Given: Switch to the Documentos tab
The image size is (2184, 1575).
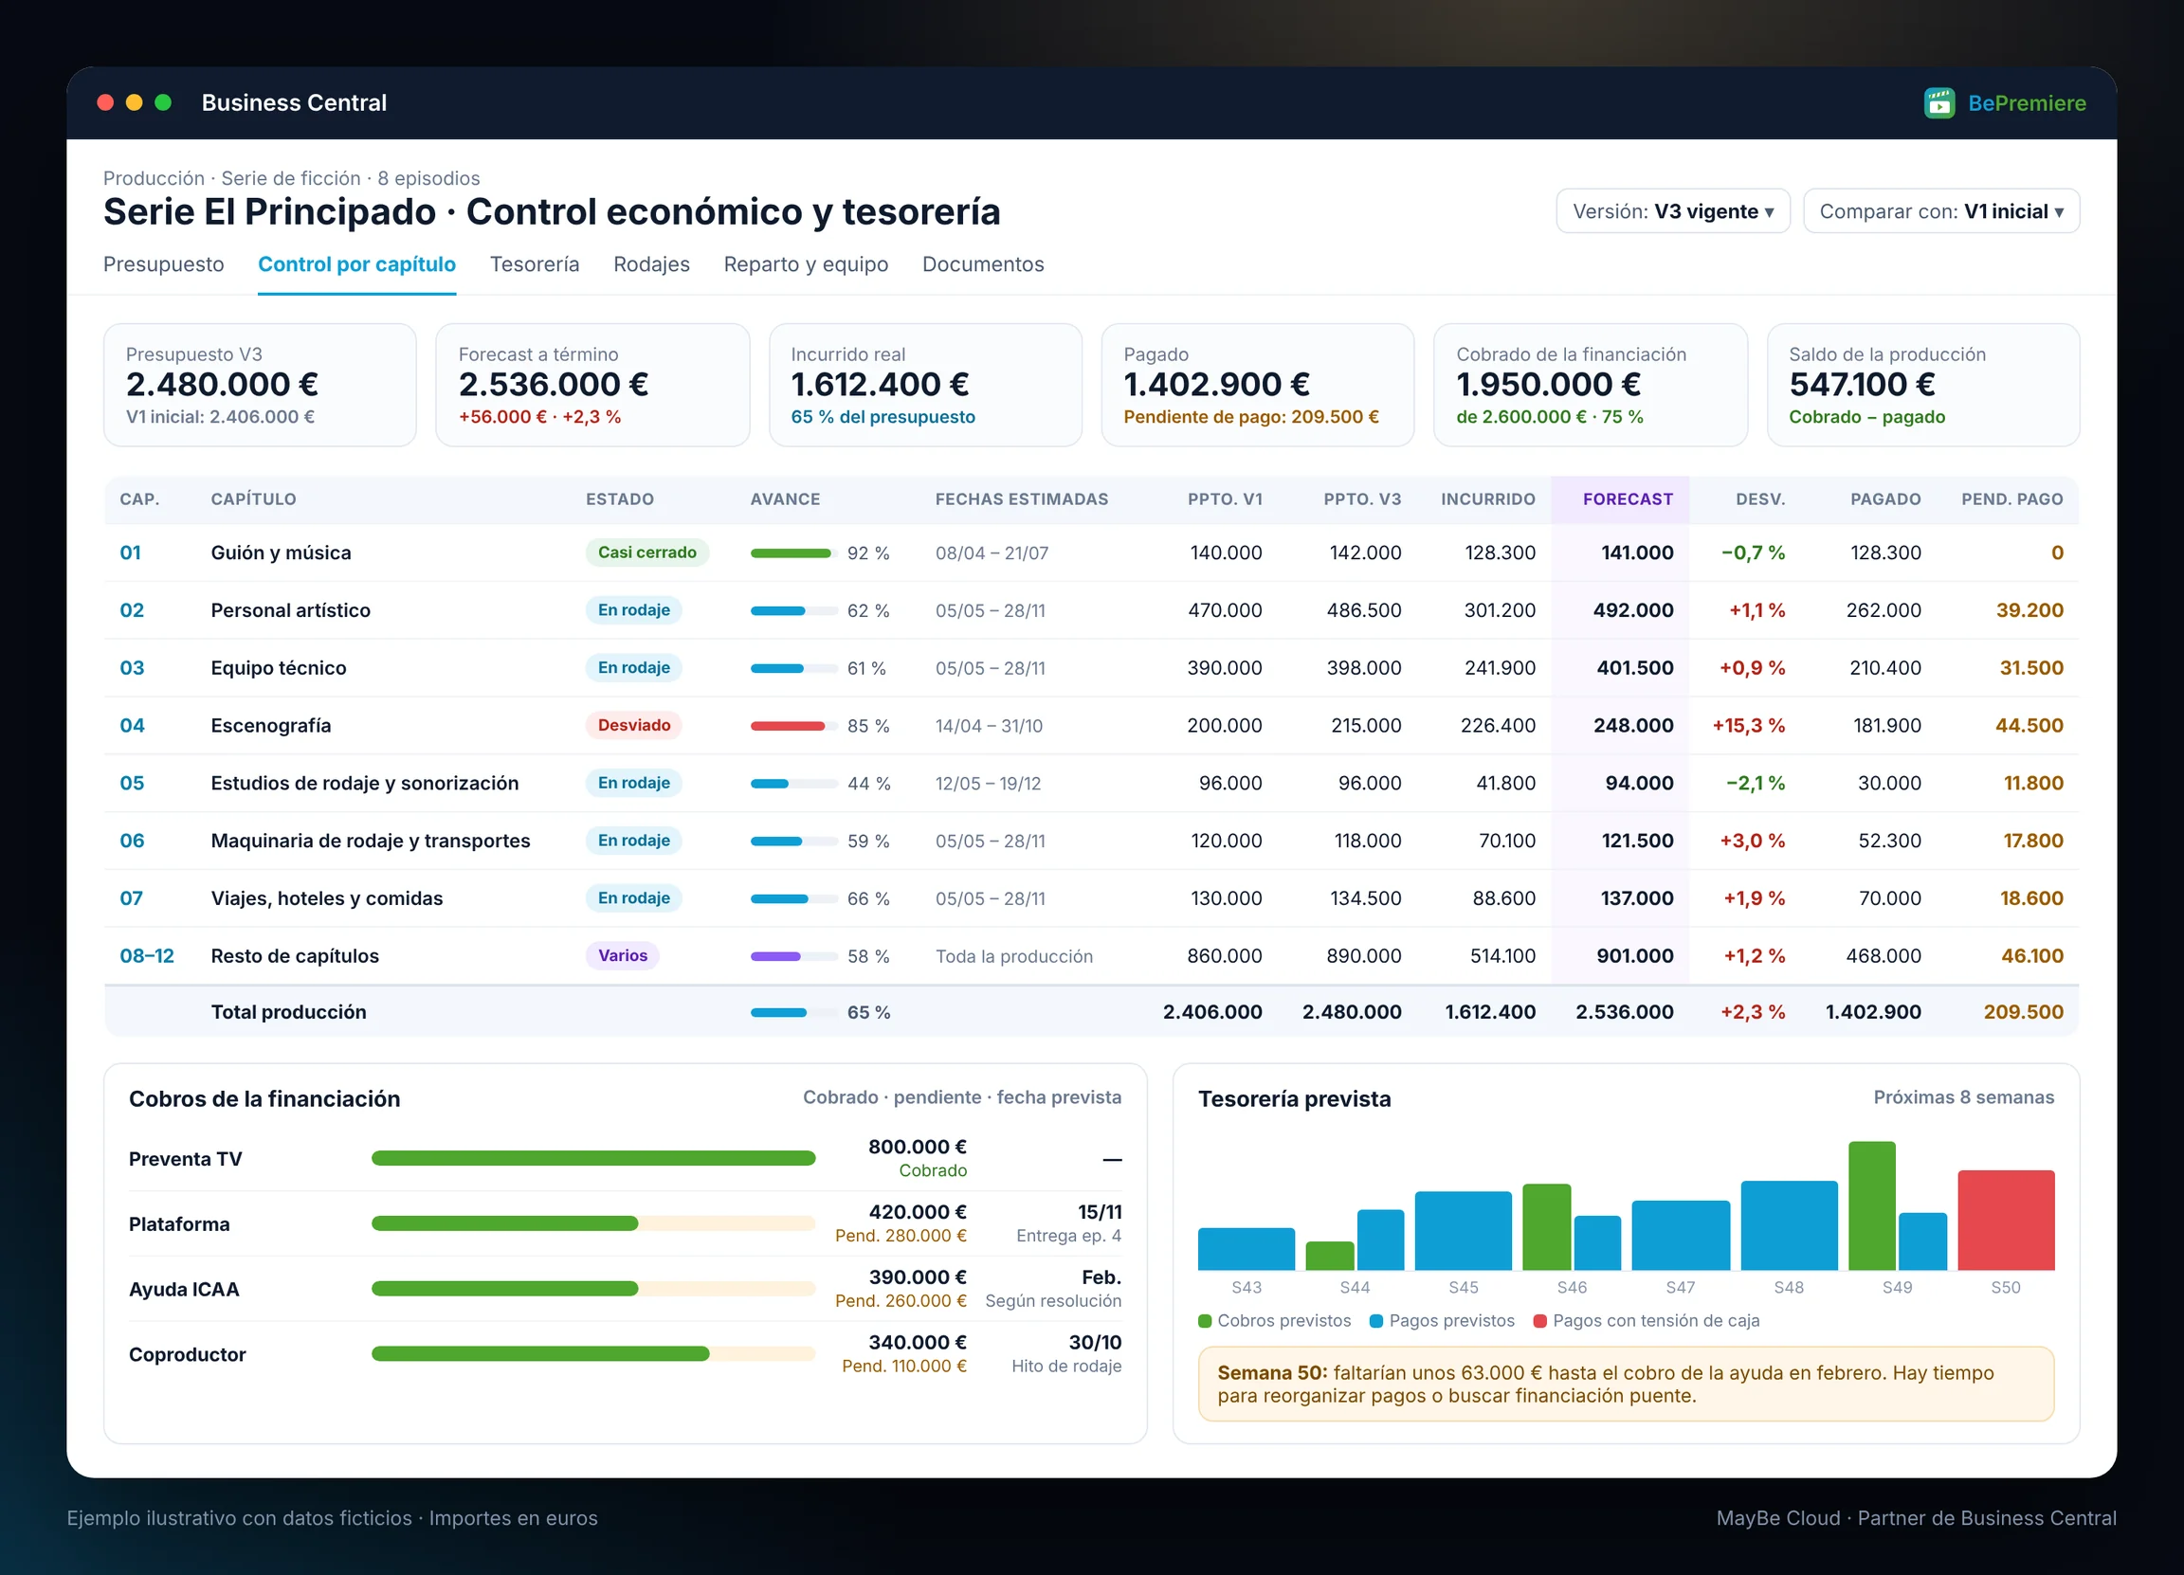Looking at the screenshot, I should (x=983, y=263).
